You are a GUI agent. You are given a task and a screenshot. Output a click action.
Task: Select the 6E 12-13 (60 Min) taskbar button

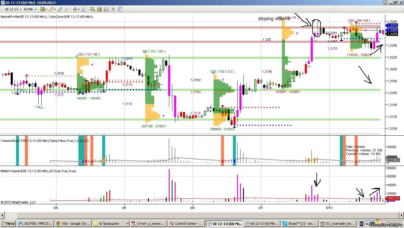point(224,224)
